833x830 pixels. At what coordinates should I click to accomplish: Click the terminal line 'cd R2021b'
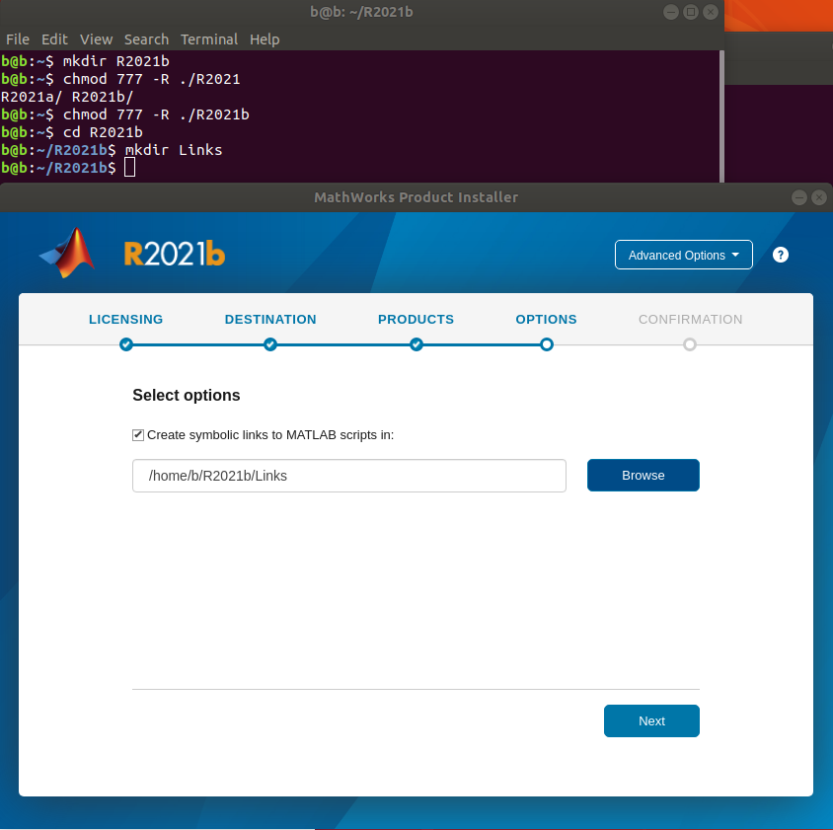pos(103,132)
